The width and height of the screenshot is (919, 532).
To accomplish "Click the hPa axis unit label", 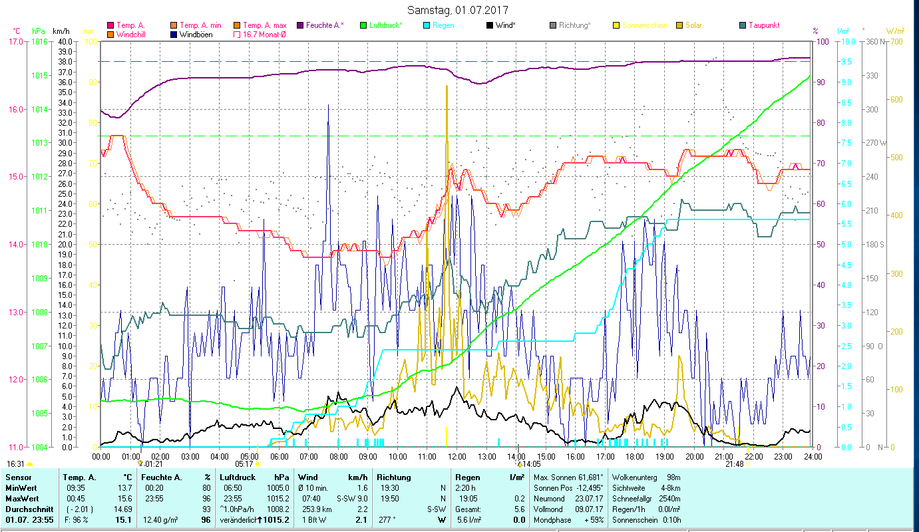I will pyautogui.click(x=39, y=31).
